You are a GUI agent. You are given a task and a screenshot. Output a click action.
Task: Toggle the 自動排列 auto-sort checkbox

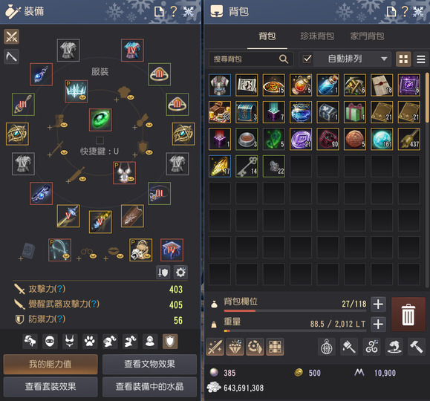pos(307,59)
